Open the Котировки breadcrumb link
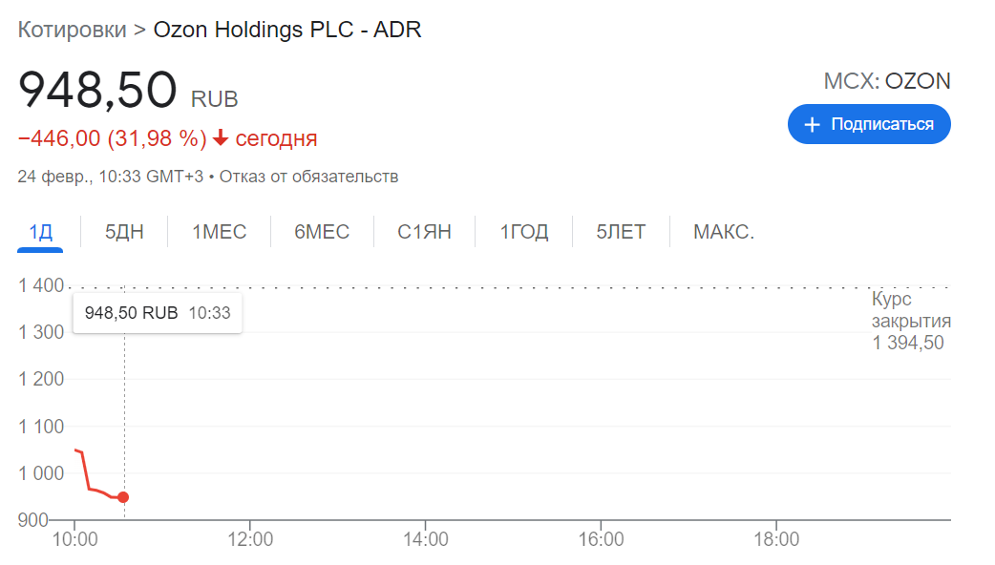The width and height of the screenshot is (995, 565). (72, 30)
